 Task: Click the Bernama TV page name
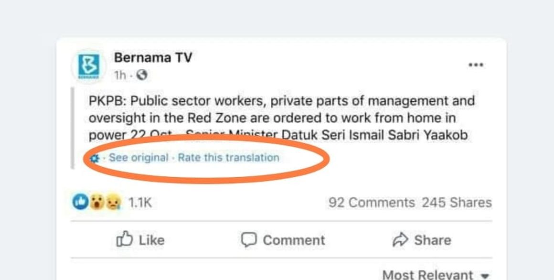pyautogui.click(x=153, y=58)
